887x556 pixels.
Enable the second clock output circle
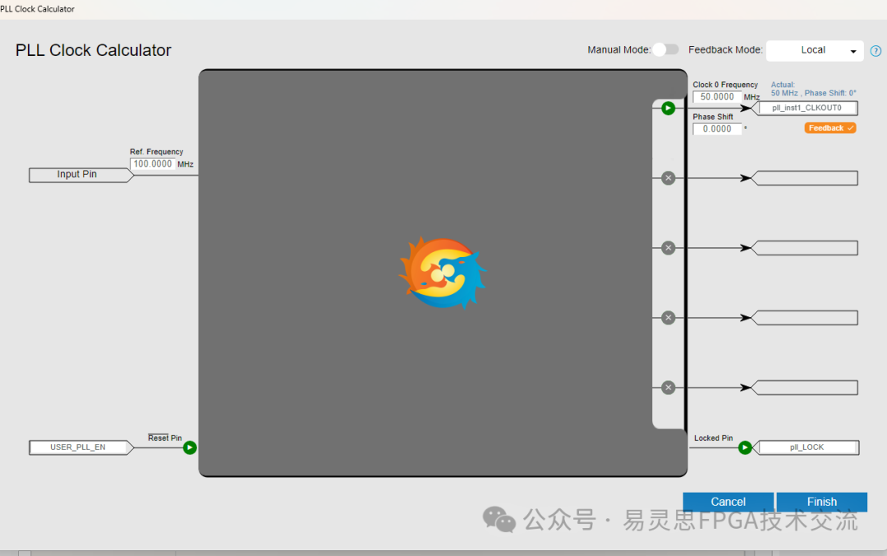click(668, 178)
